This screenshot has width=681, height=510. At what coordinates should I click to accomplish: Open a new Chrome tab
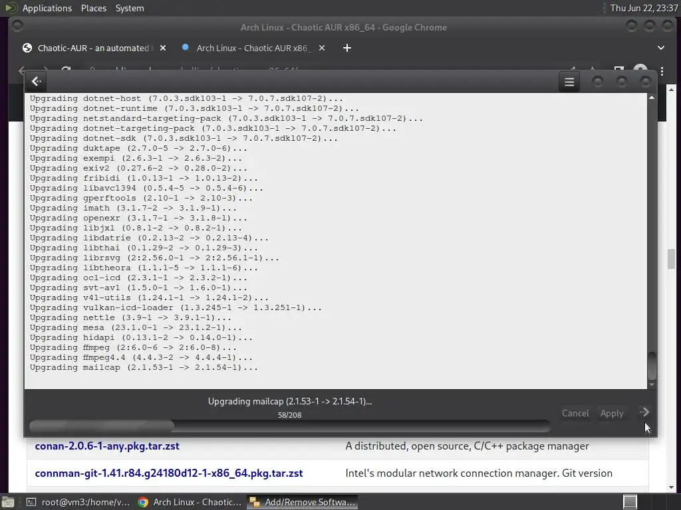(x=346, y=48)
